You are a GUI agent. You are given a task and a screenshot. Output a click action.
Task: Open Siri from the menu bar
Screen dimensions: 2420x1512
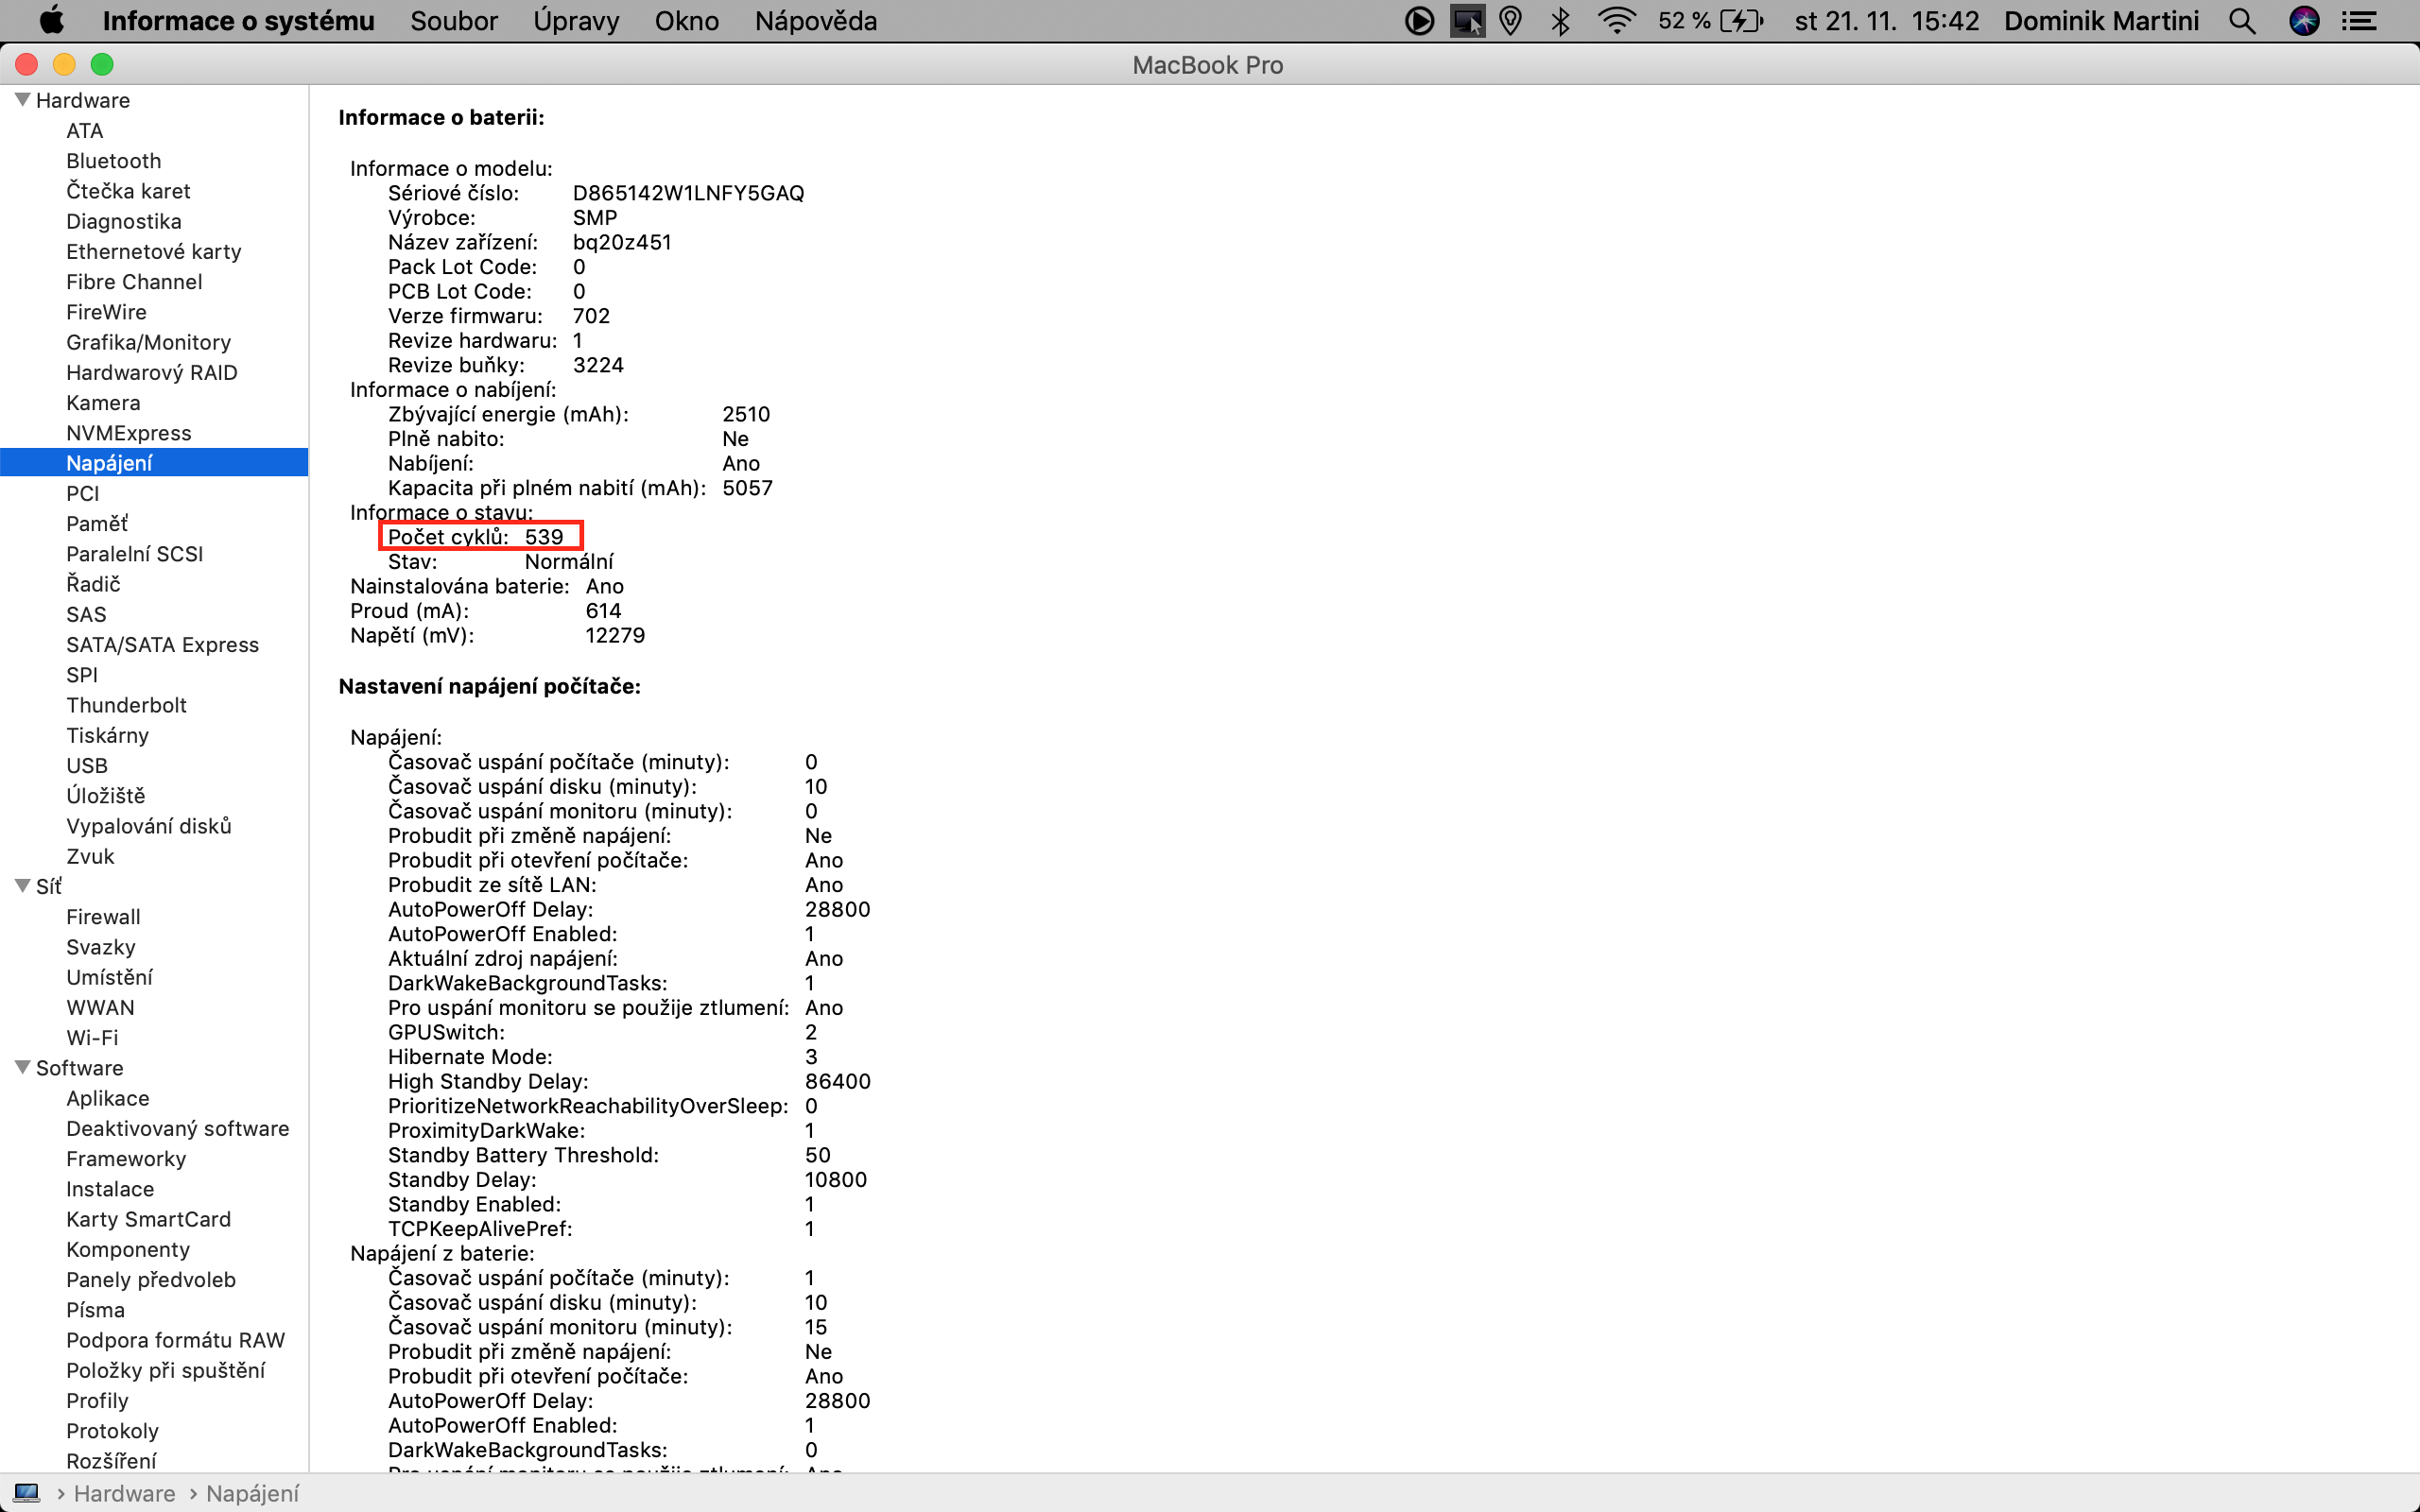coord(2304,21)
